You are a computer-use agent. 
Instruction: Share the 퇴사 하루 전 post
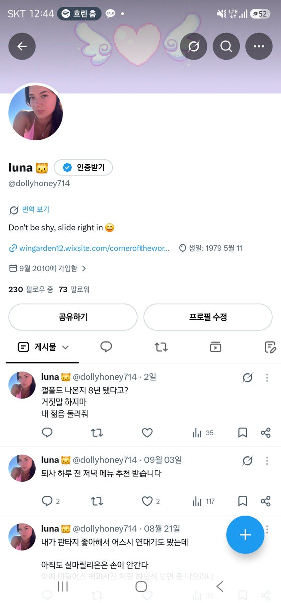click(266, 501)
